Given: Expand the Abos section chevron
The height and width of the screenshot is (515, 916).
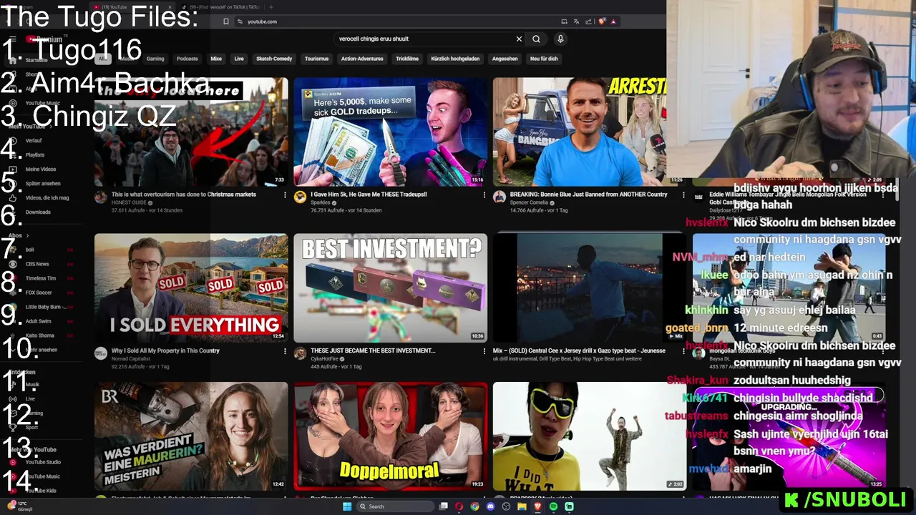Looking at the screenshot, I should pyautogui.click(x=27, y=235).
